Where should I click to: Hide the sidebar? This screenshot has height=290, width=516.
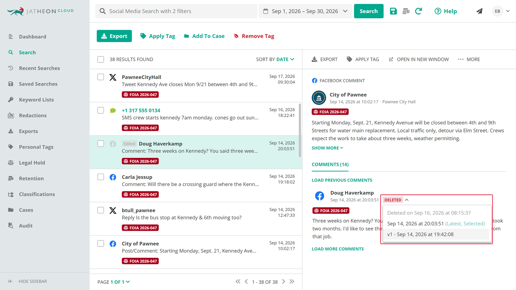pos(27,281)
